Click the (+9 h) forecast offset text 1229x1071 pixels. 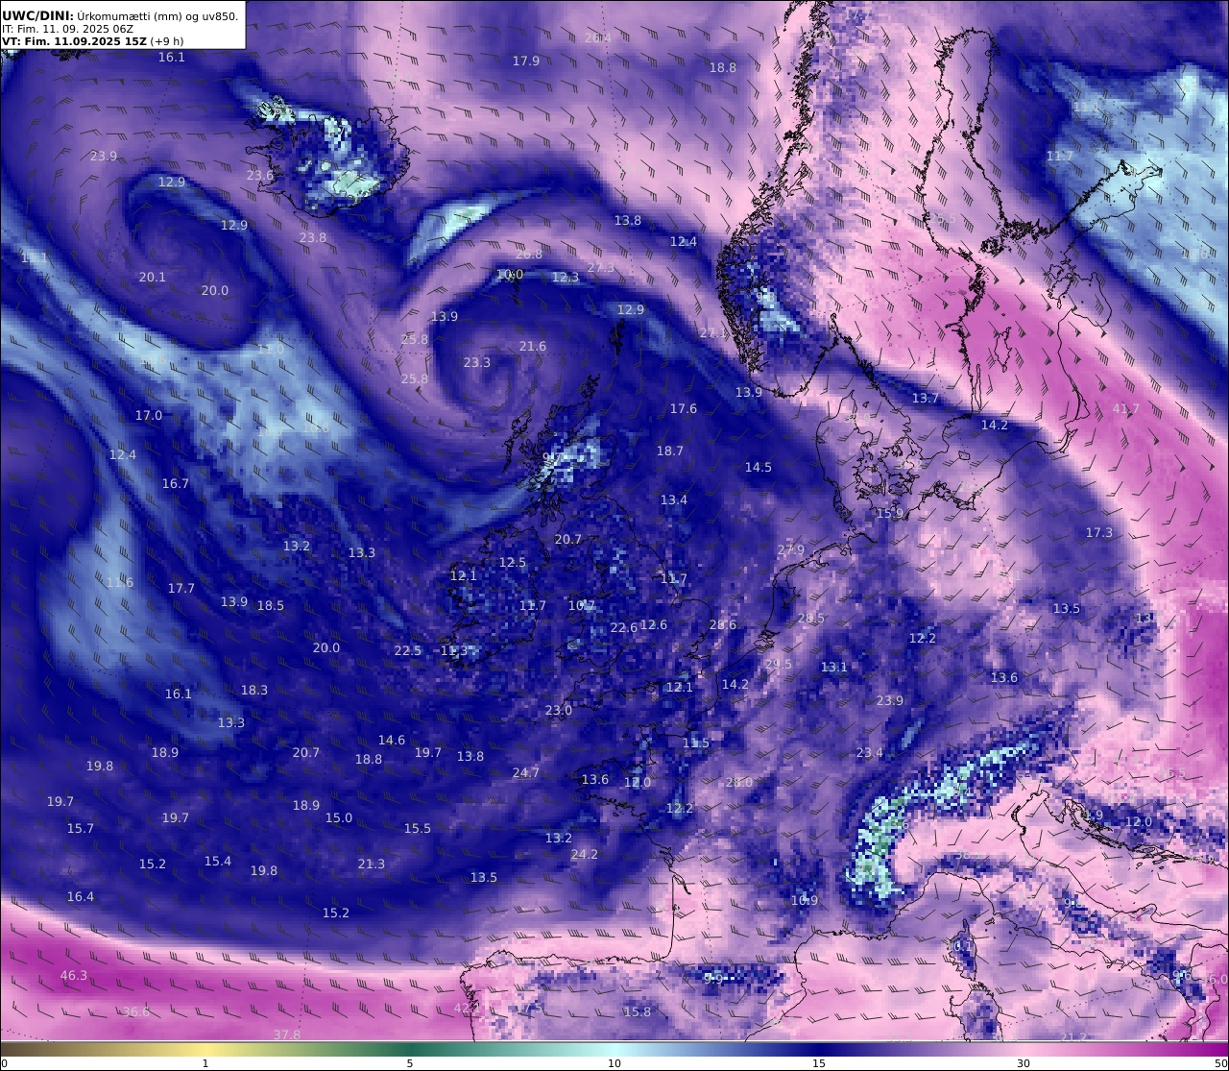point(167,41)
